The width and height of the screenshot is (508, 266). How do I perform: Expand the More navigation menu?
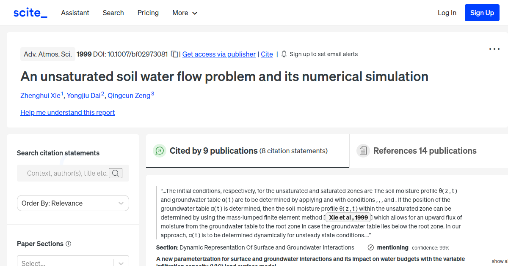pyautogui.click(x=185, y=13)
